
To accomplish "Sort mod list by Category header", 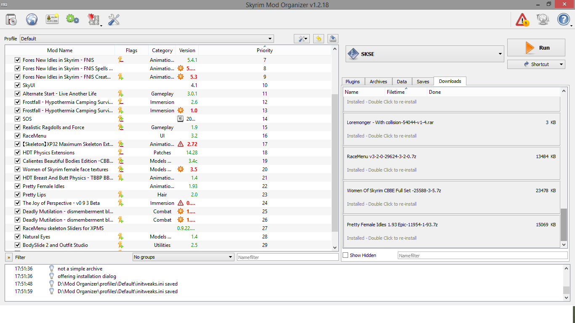I will pyautogui.click(x=162, y=50).
